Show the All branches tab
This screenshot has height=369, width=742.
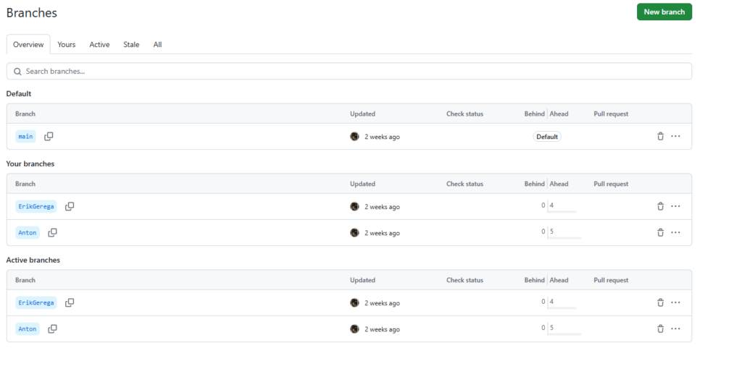(x=157, y=44)
